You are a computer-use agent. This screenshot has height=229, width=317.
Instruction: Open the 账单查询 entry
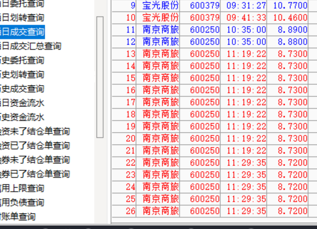click(x=18, y=217)
